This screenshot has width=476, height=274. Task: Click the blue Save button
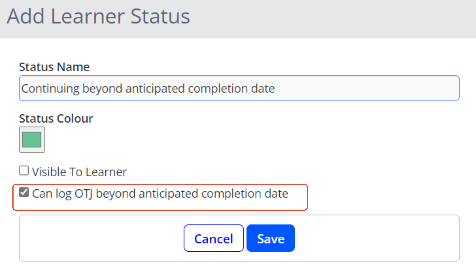(271, 238)
